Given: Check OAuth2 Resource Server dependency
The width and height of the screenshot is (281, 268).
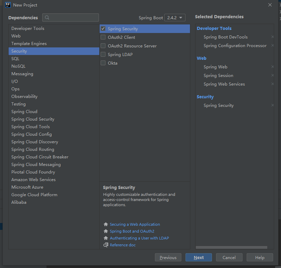Looking at the screenshot, I should [x=103, y=46].
